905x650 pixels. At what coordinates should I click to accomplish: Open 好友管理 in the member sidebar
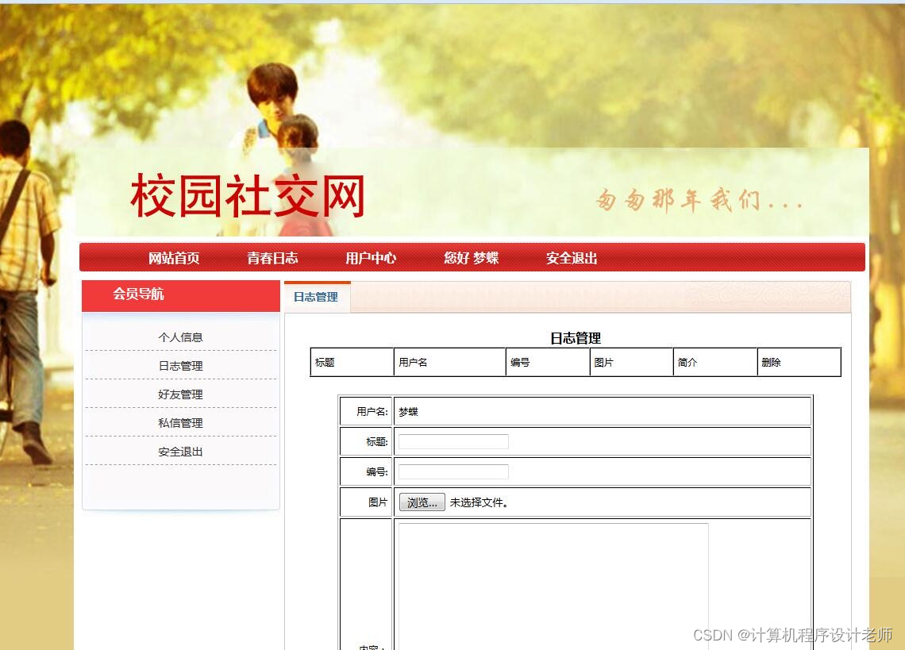tap(181, 394)
